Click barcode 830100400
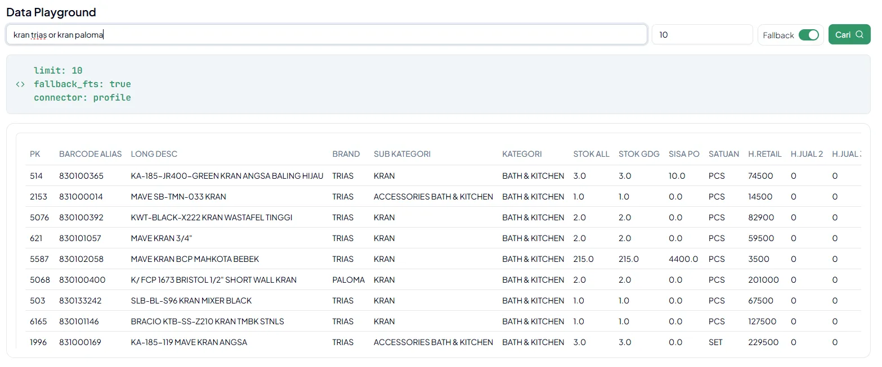882x367 pixels. click(x=82, y=280)
